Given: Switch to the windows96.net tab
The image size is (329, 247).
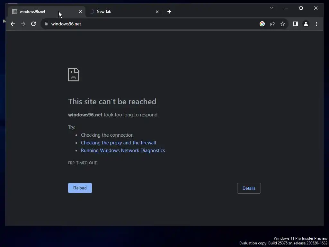Looking at the screenshot, I should tap(47, 12).
